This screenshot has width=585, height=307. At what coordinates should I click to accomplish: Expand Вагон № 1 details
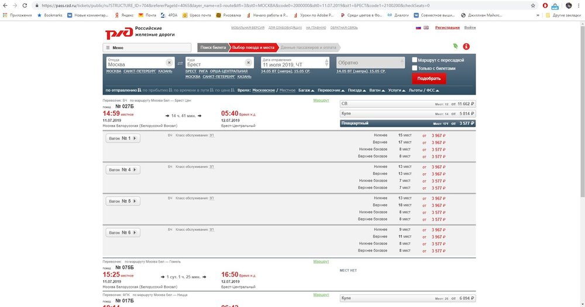coord(123,139)
